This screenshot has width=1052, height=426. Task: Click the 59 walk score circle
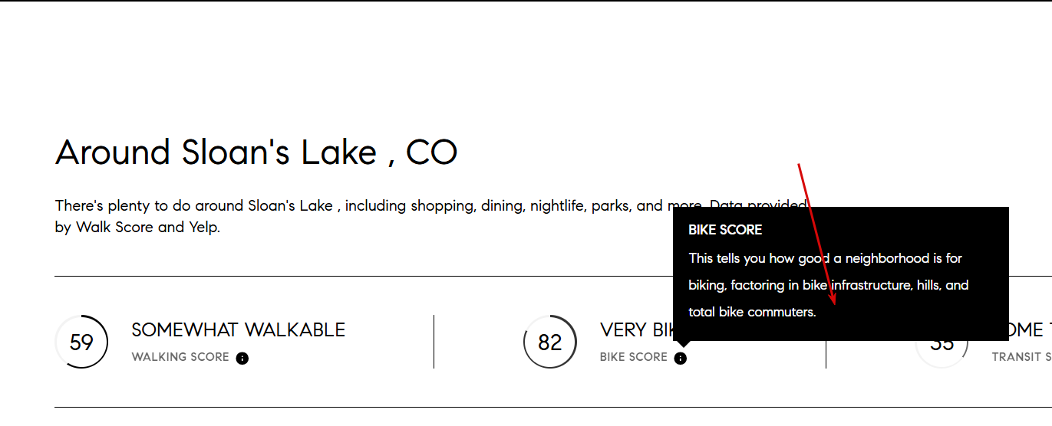pos(81,342)
